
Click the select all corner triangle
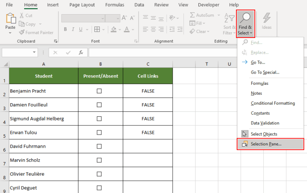pos(6,64)
